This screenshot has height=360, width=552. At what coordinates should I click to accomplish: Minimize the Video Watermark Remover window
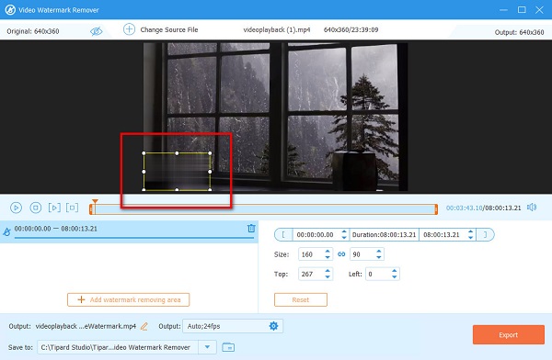tap(504, 10)
